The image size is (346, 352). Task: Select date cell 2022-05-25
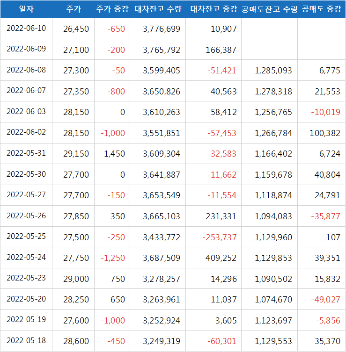point(26,237)
